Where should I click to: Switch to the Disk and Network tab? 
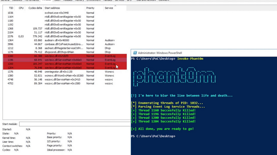point(146,1)
